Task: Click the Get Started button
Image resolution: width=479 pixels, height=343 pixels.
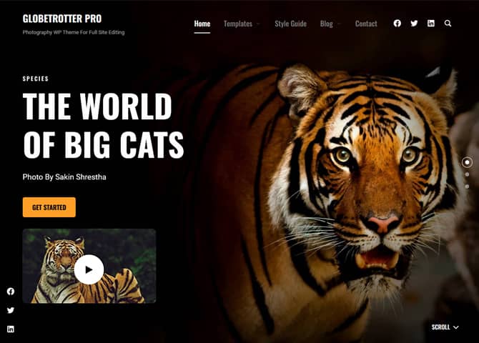Action: click(x=49, y=207)
